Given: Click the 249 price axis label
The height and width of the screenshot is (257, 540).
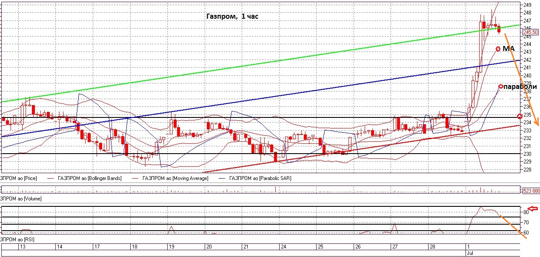Looking at the screenshot, I should tap(527, 5).
